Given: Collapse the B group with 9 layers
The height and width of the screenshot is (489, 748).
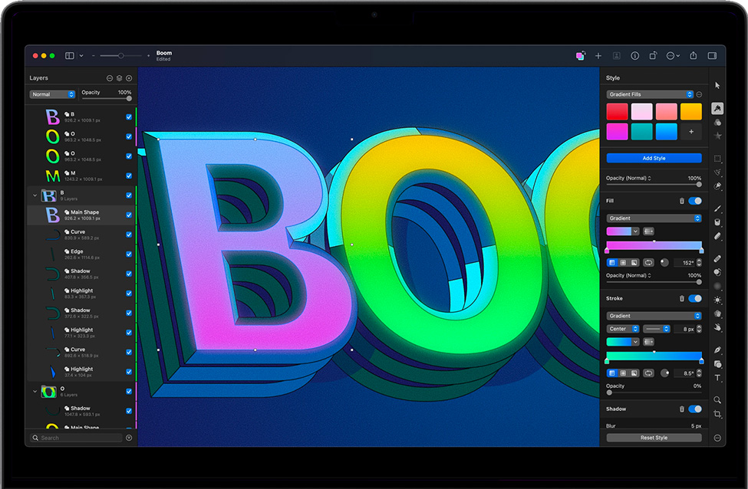Looking at the screenshot, I should (35, 195).
